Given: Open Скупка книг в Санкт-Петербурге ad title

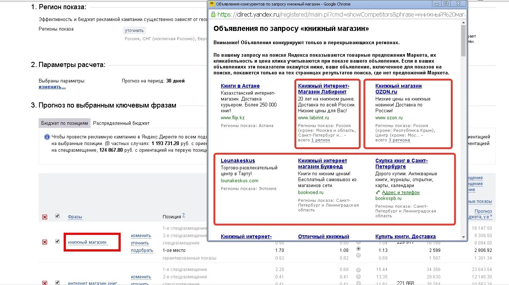Looking at the screenshot, I should pyautogui.click(x=402, y=163).
